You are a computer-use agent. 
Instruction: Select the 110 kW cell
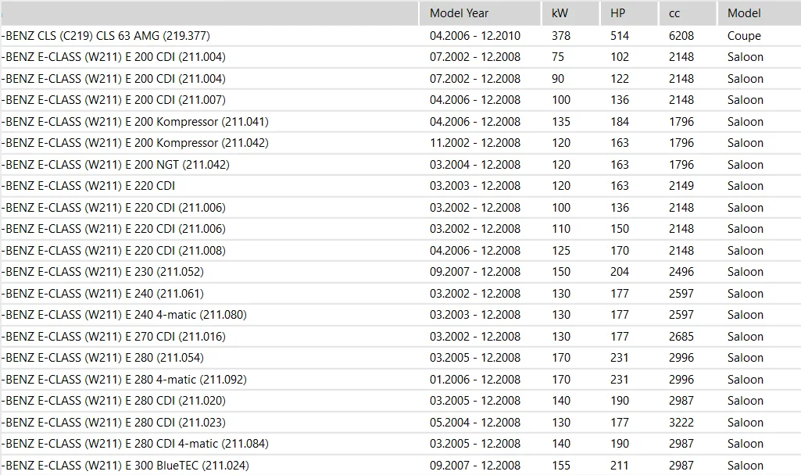point(561,229)
